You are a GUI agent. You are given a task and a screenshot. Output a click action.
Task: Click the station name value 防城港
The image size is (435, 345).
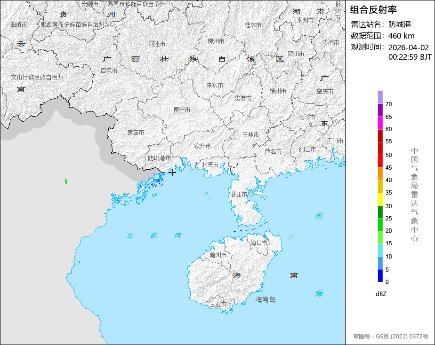click(400, 24)
